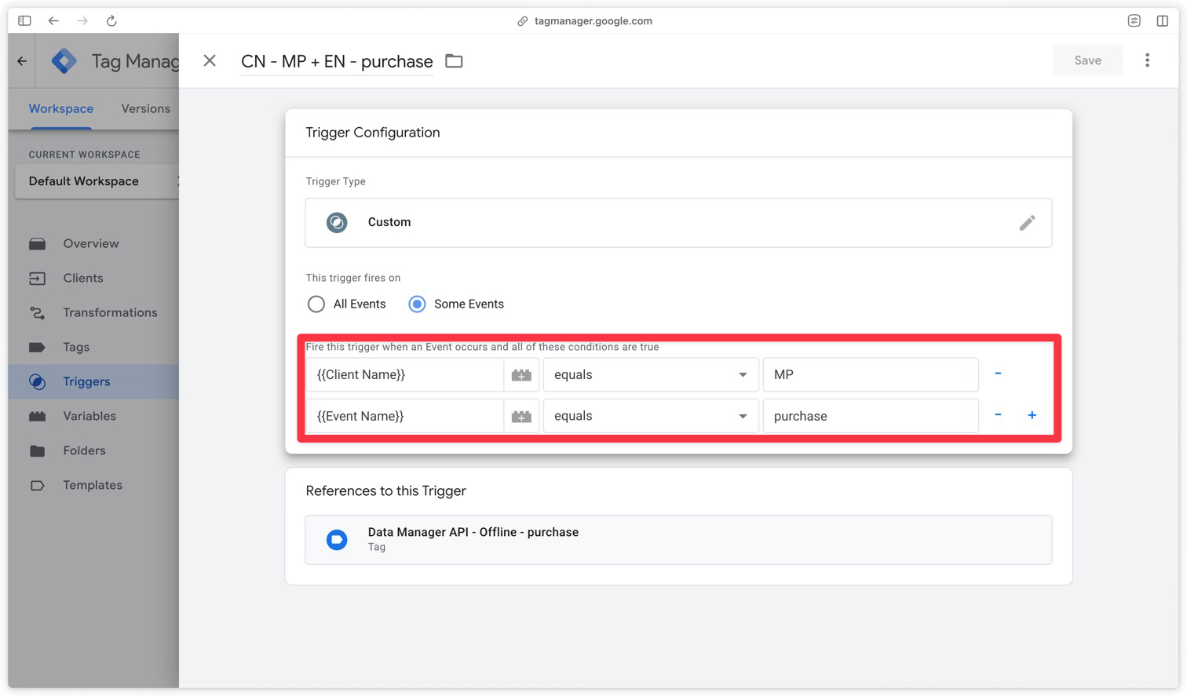Click the Custom trigger type icon

click(337, 223)
